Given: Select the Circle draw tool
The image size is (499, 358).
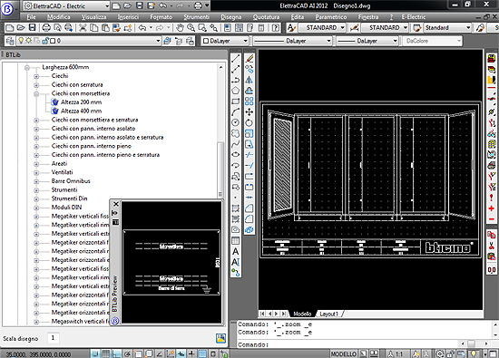Looking at the screenshot, I should tap(236, 122).
